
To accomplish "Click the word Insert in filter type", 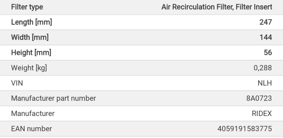I will (263, 7).
